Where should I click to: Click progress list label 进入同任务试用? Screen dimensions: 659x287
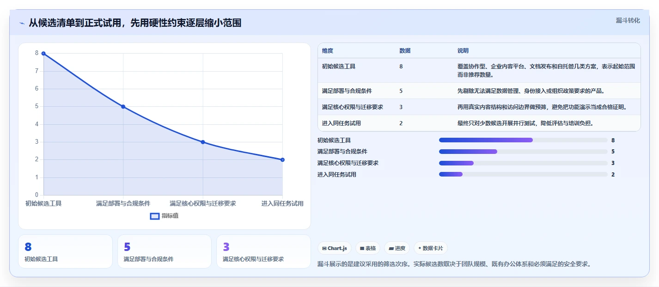click(337, 175)
